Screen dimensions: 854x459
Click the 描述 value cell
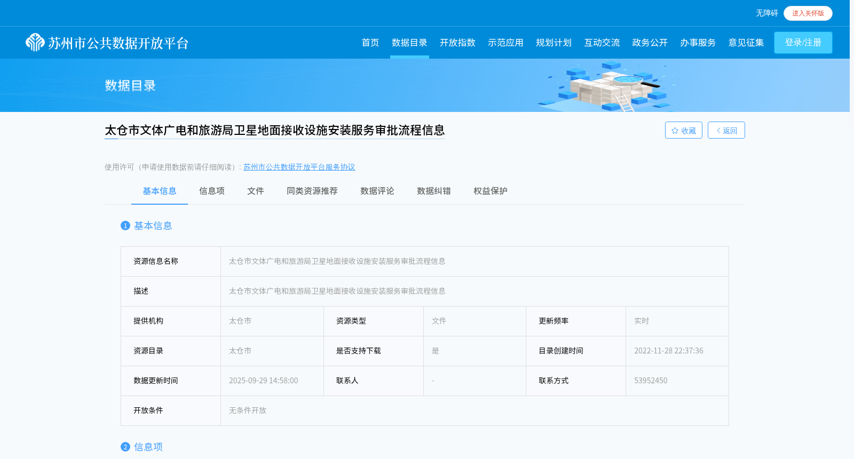tap(475, 291)
